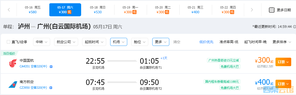Book the CA4351 flight with 订票

pos(283,62)
